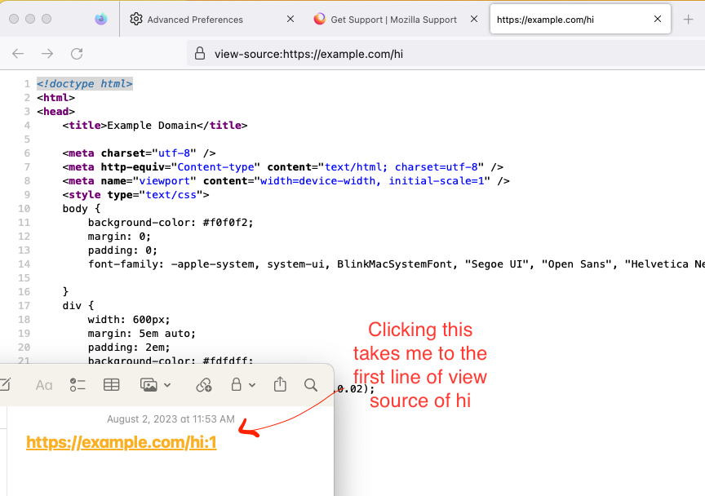
Task: Switch to Get Support Mozilla Support tab
Action: (x=394, y=20)
